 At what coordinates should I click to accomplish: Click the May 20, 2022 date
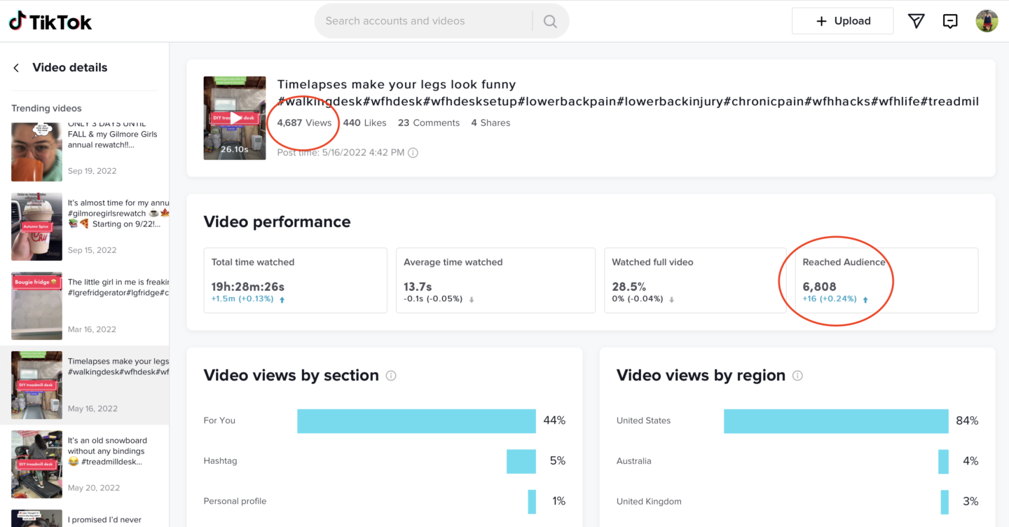93,488
